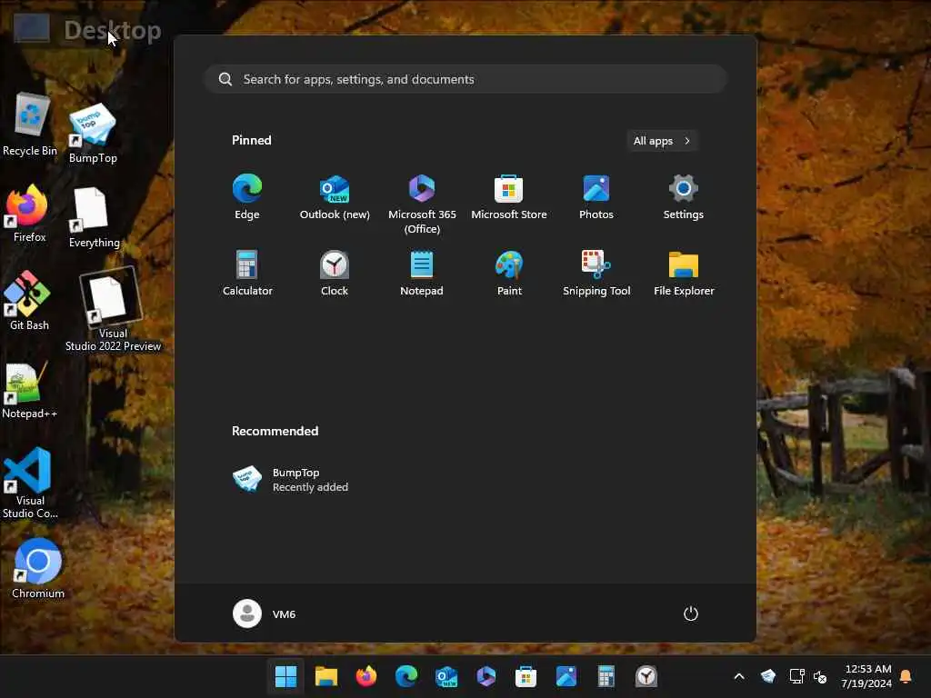Image resolution: width=931 pixels, height=698 pixels.
Task: Launch Snipping Tool from Start menu
Action: [x=596, y=274]
